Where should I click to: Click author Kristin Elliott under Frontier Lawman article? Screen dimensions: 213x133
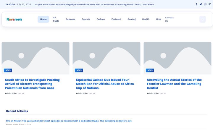click(x=153, y=93)
